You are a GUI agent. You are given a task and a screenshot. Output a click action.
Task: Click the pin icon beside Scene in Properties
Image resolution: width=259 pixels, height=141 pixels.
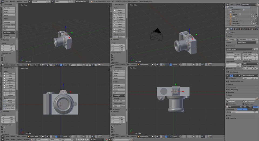[227, 32]
